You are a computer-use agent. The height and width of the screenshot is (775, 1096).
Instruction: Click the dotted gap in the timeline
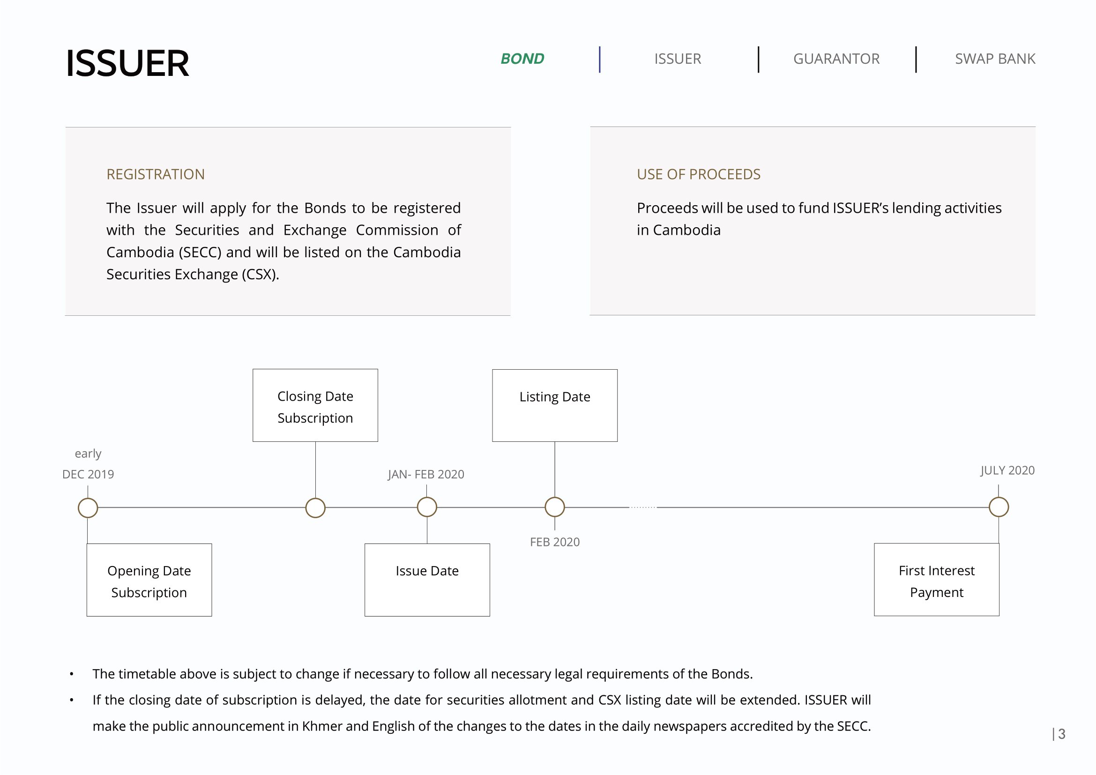click(x=642, y=507)
